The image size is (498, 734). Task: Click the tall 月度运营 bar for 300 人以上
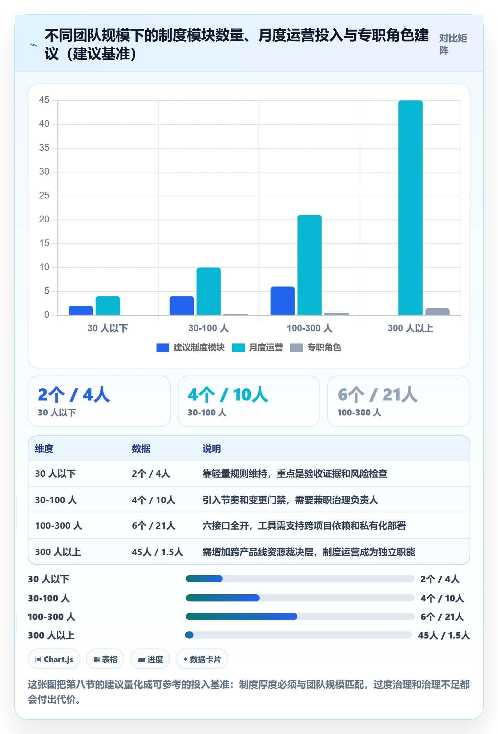point(410,208)
